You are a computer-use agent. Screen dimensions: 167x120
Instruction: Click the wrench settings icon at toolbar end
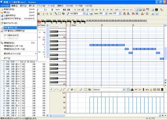161,10
